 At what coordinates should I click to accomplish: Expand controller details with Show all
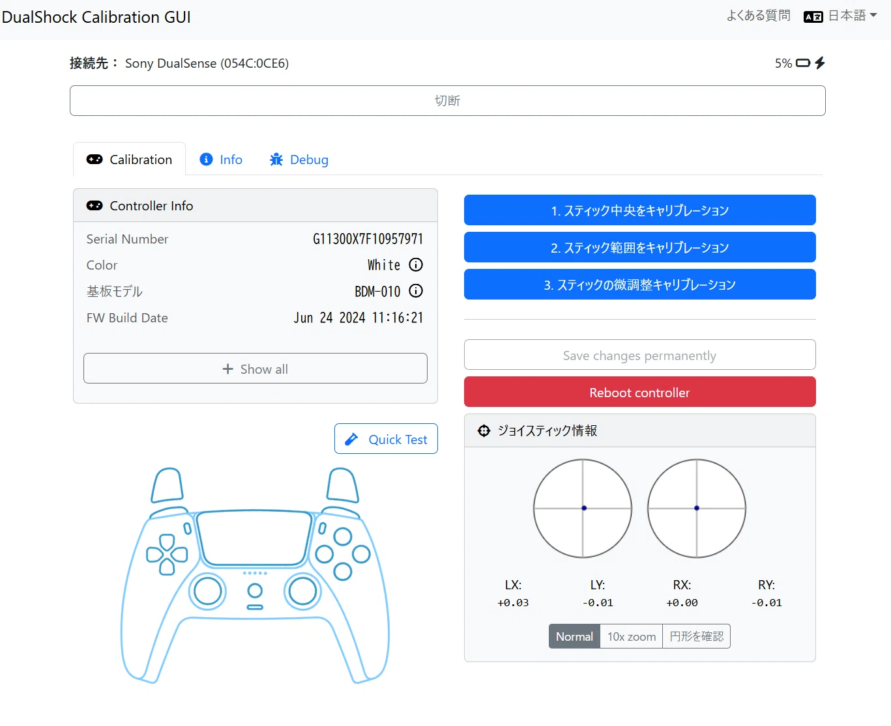pyautogui.click(x=256, y=369)
